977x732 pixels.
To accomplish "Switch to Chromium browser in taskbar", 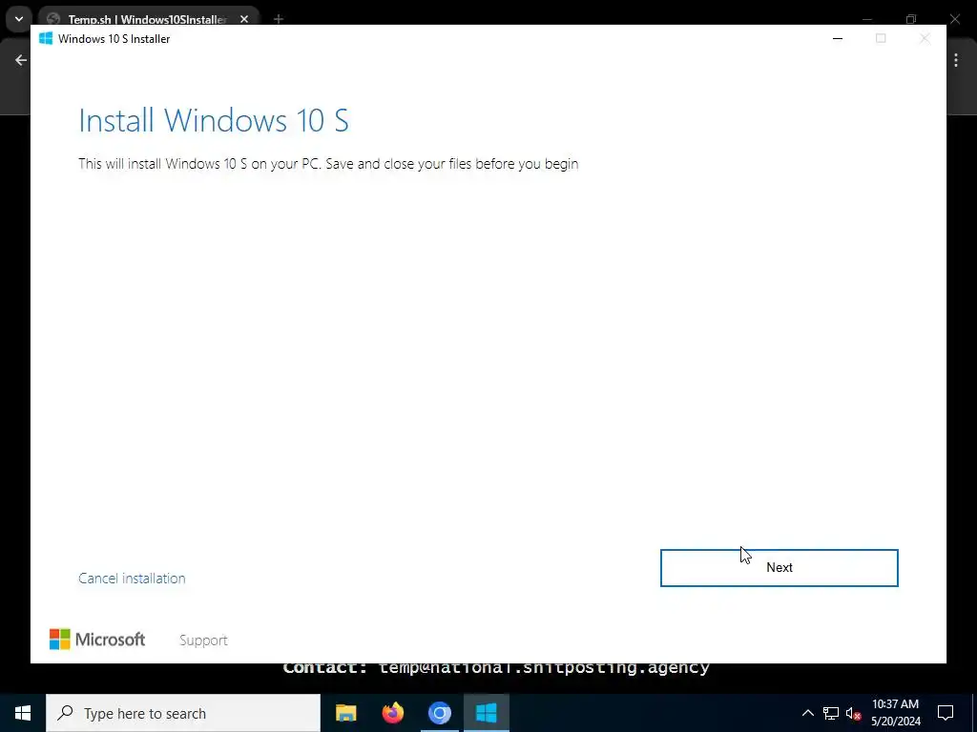I will pyautogui.click(x=439, y=713).
